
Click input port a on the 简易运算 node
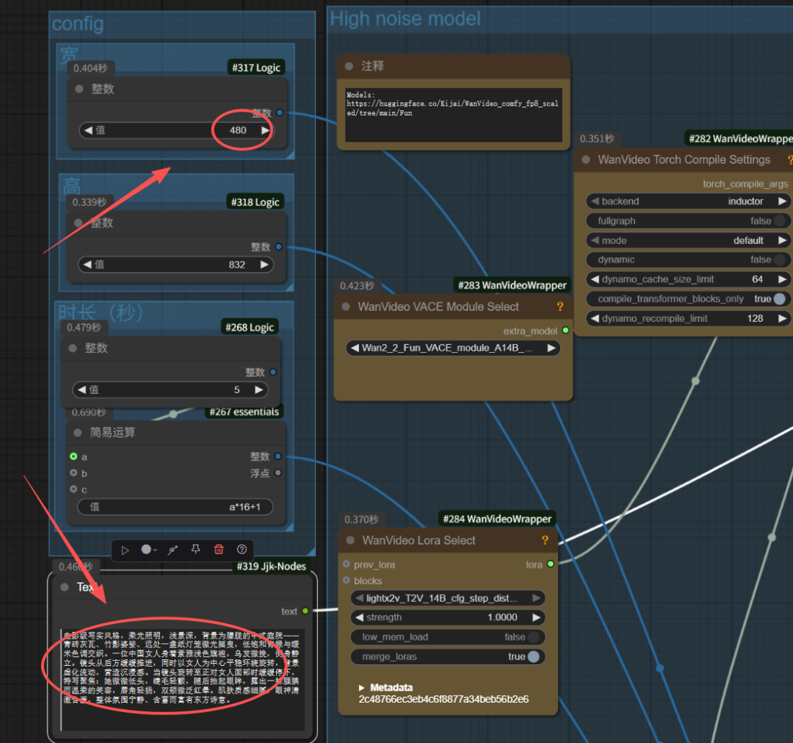pyautogui.click(x=73, y=456)
